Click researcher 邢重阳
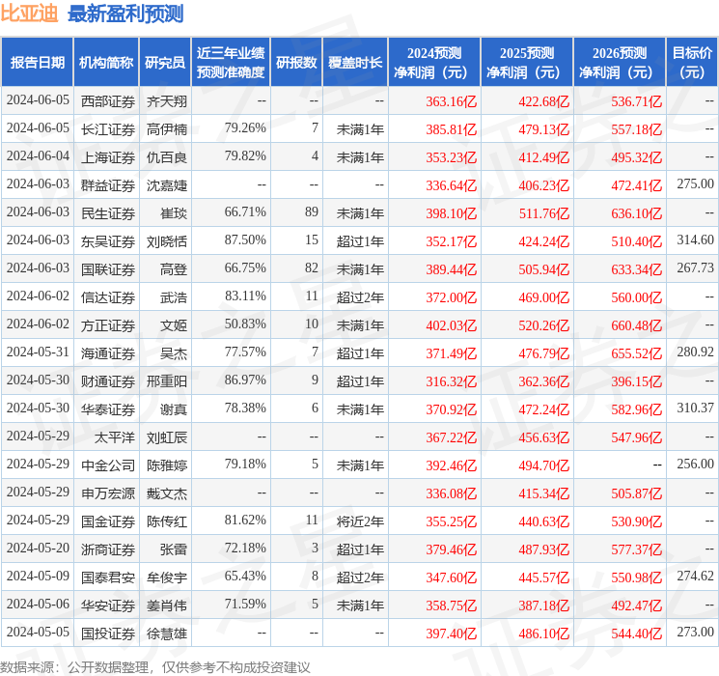Viewport: 719px width, 676px height. [166, 381]
